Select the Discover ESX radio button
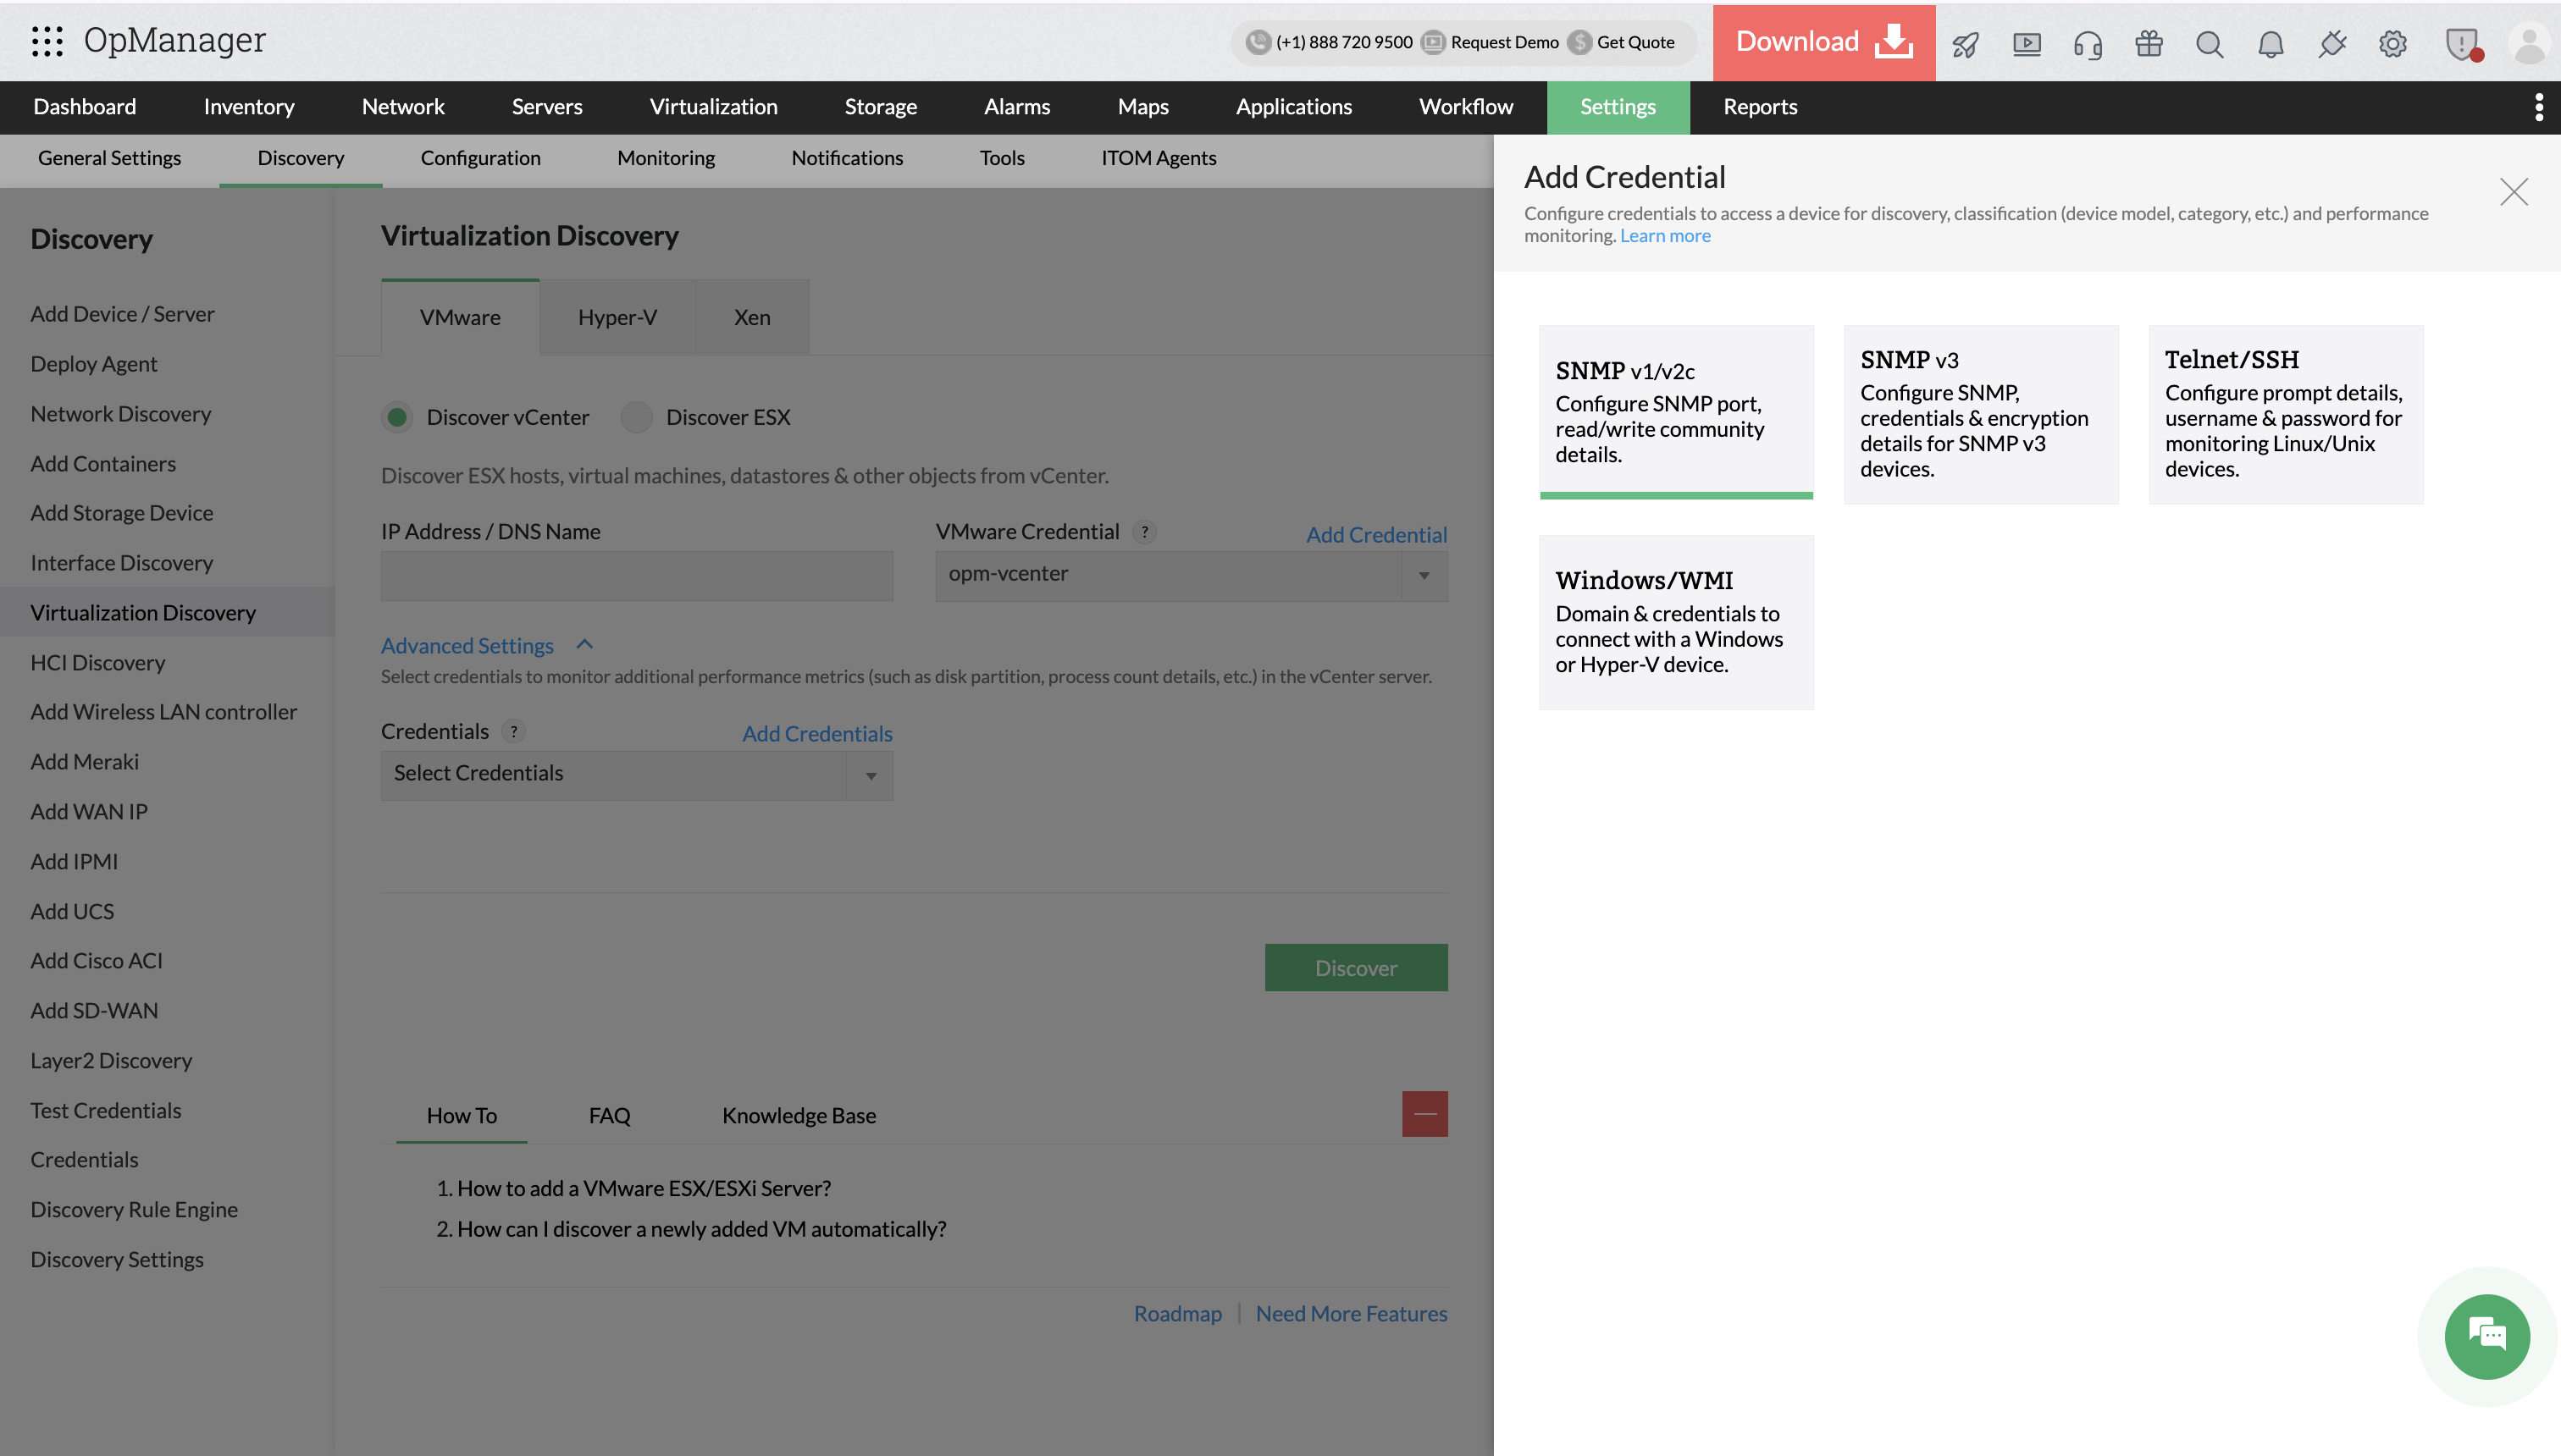The height and width of the screenshot is (1456, 2561). pyautogui.click(x=636, y=417)
